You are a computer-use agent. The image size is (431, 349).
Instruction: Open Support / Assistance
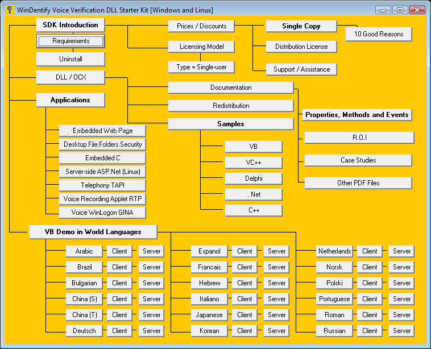[x=301, y=69]
